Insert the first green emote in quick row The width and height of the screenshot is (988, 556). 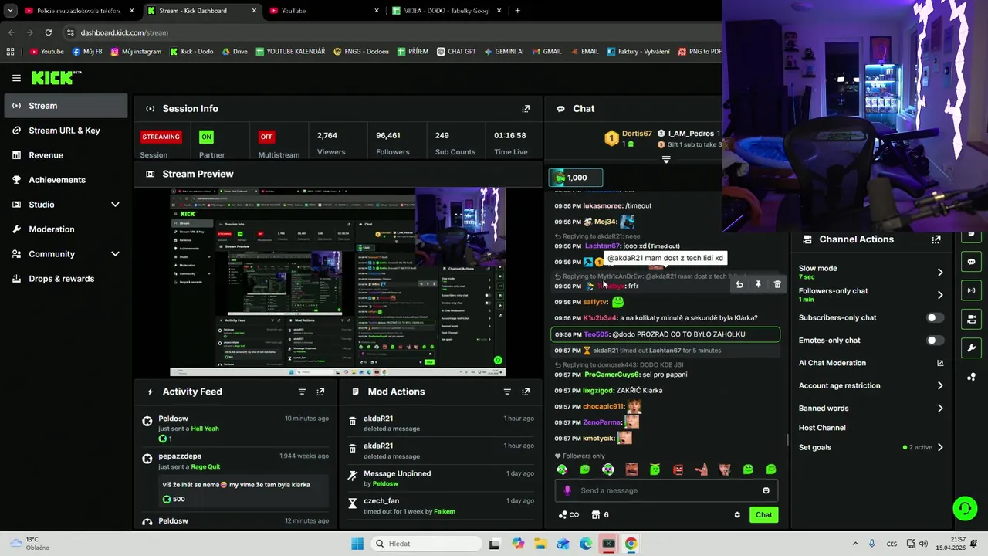pos(562,470)
